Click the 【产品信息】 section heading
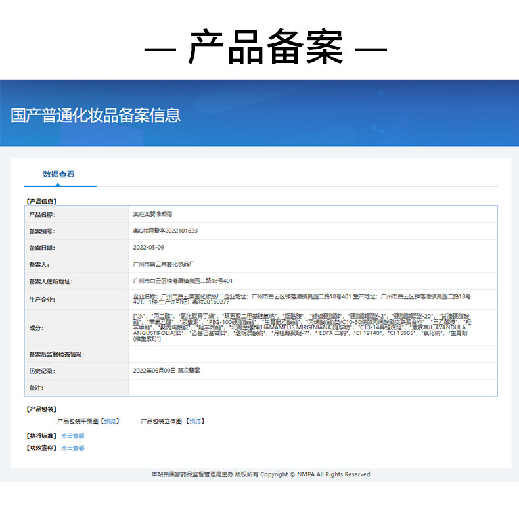Viewport: 519px width, 506px height. click(x=41, y=201)
